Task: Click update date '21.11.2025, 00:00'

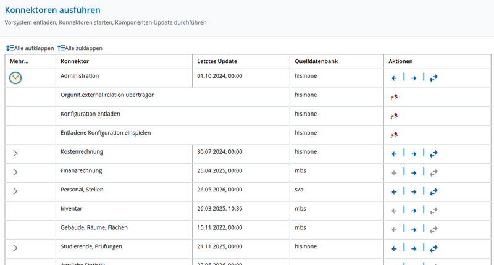Action: click(x=220, y=246)
